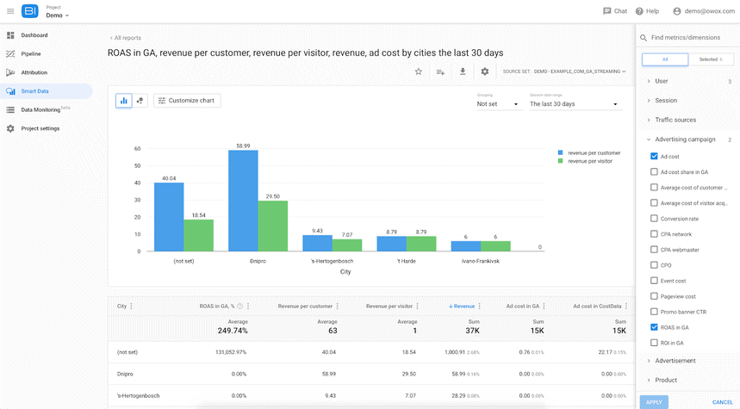Image resolution: width=740 pixels, height=409 pixels.
Task: Click the blue revenue per customer legend swatch
Action: point(561,153)
